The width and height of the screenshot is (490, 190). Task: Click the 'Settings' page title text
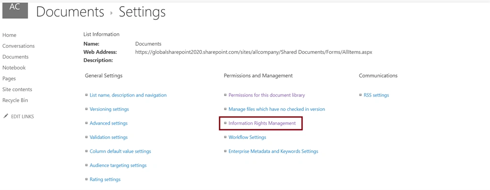(142, 12)
